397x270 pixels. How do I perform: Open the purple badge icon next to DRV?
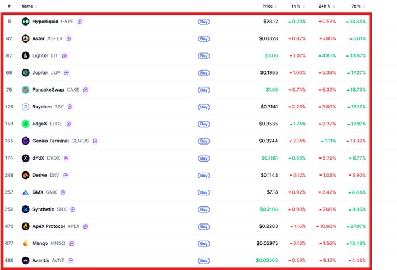tap(65, 175)
